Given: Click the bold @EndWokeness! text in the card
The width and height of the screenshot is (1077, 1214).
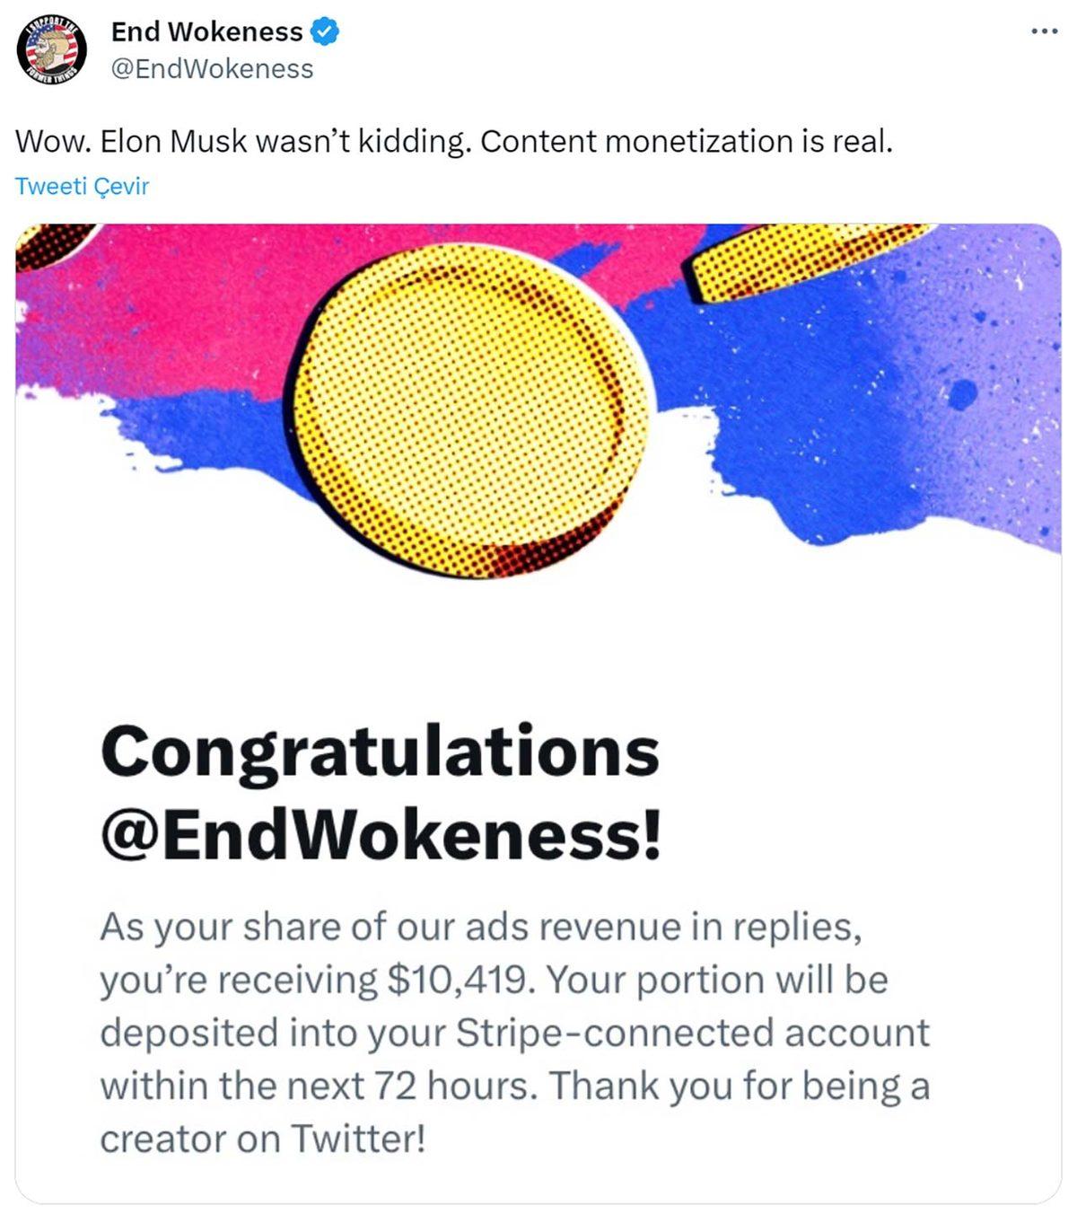Looking at the screenshot, I should 380,834.
